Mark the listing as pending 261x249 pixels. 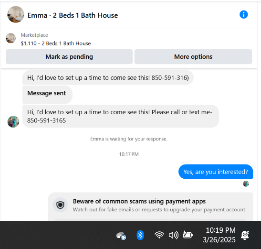[x=69, y=57]
